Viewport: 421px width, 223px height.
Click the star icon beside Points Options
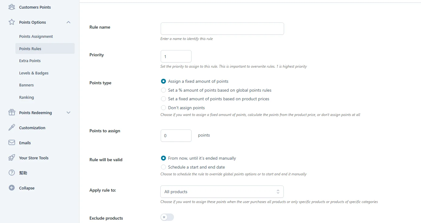coord(12,22)
